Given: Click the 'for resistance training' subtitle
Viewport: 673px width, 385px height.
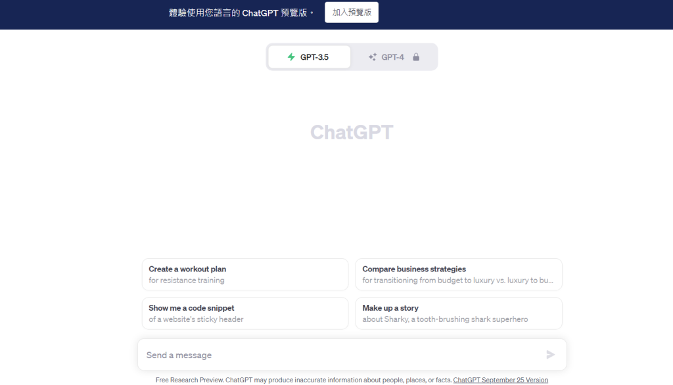Looking at the screenshot, I should pos(187,281).
